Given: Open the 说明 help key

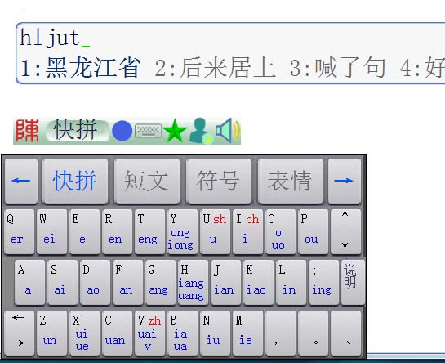Looking at the screenshot, I should coord(352,282).
